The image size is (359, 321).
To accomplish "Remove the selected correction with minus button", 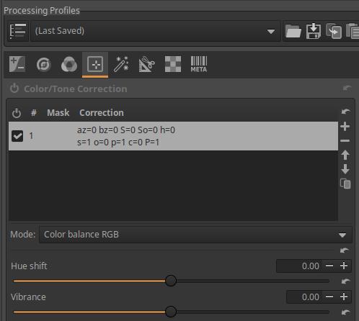I will [345, 141].
